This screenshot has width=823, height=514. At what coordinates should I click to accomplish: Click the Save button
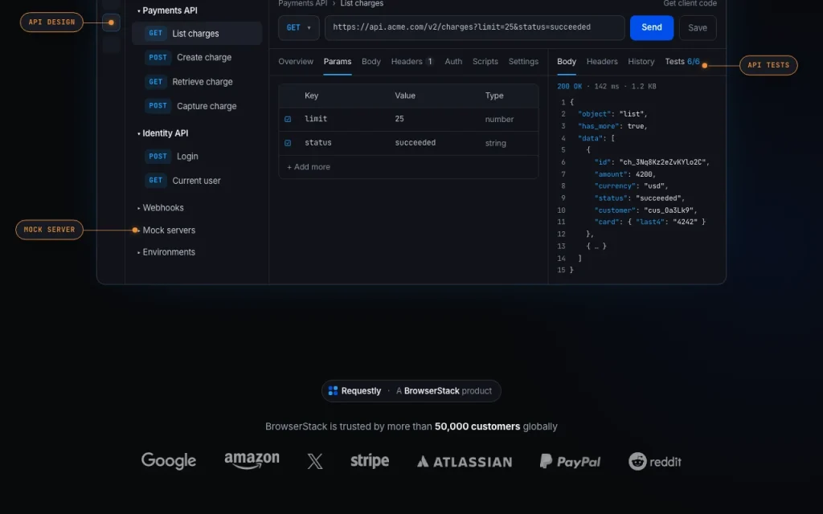[x=698, y=28]
